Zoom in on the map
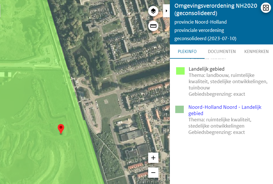The image size is (273, 184). (x=153, y=158)
